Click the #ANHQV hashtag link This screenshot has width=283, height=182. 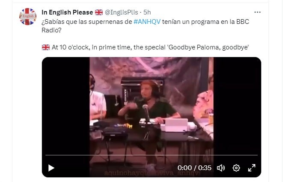coord(147,22)
